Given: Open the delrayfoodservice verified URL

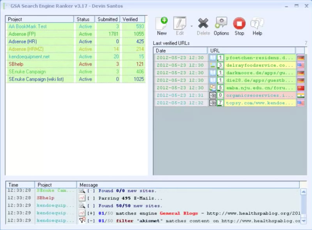Looking at the screenshot, I should [259, 65].
